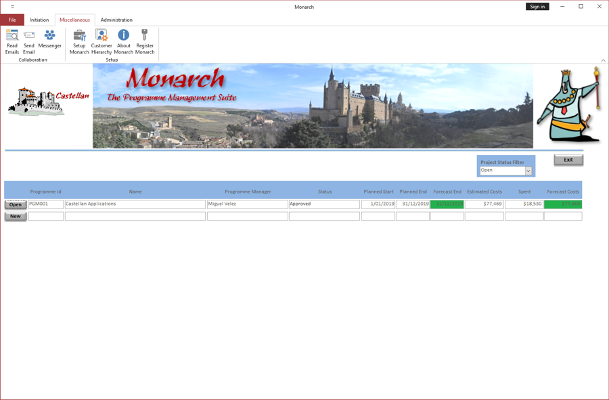Select the Miscellaneous tab
Screen dimensions: 609x400
tap(74, 20)
